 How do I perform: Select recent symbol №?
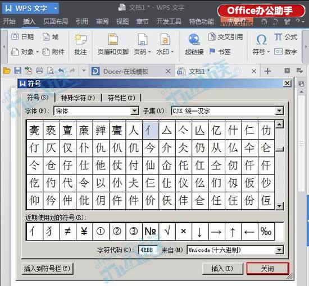click(x=151, y=231)
